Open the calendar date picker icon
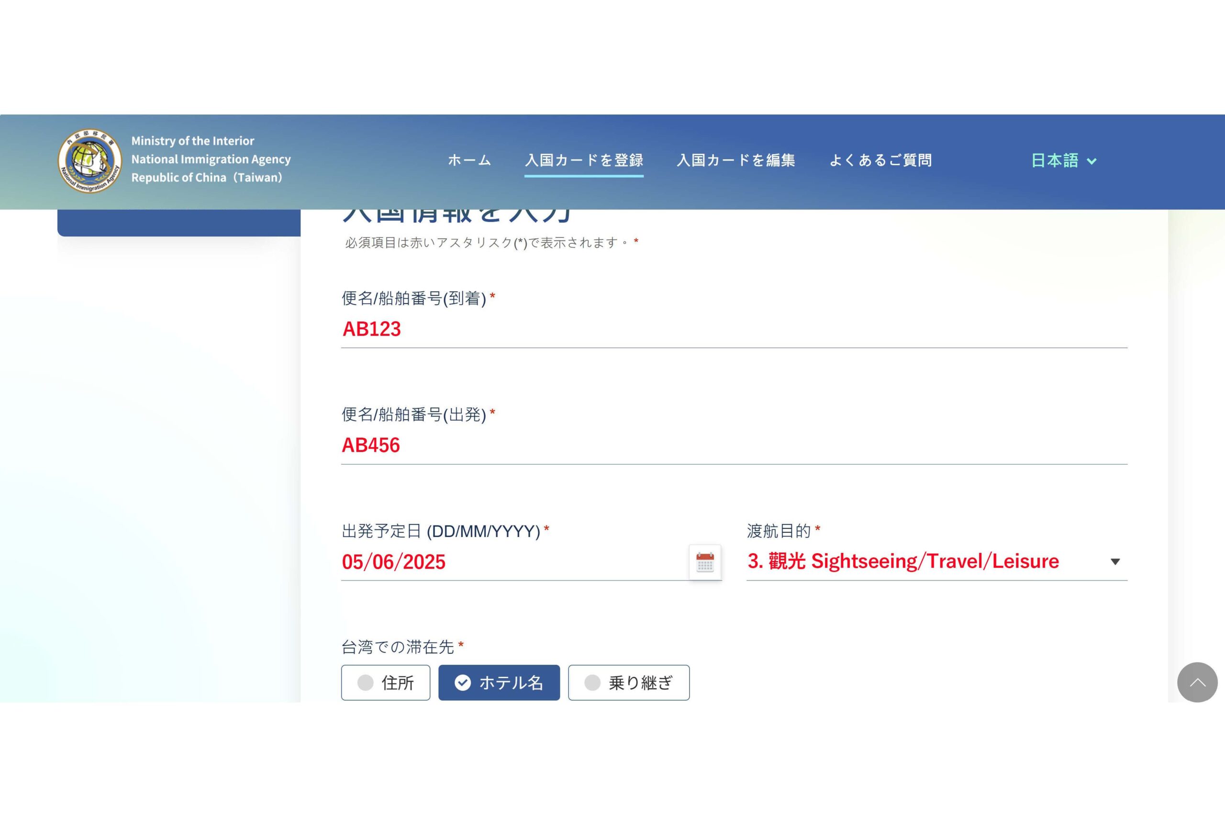The image size is (1225, 817). [x=705, y=562]
